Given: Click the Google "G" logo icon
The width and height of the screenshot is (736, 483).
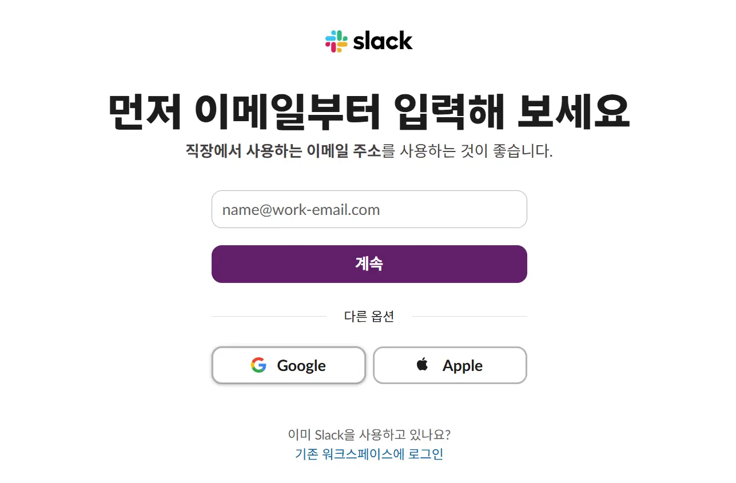Looking at the screenshot, I should [x=258, y=365].
